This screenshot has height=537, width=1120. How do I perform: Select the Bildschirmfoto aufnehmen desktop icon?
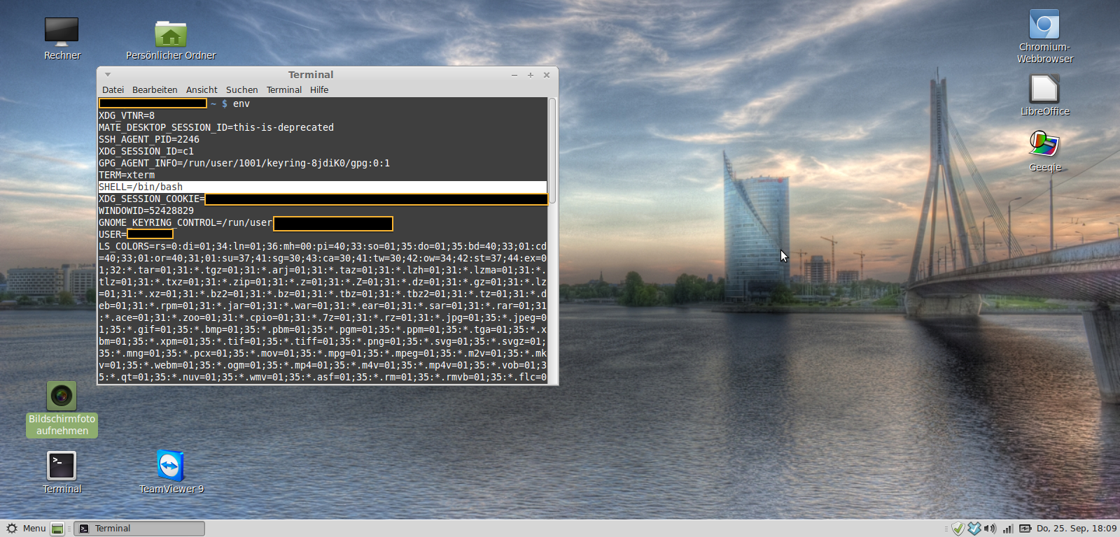pyautogui.click(x=62, y=396)
